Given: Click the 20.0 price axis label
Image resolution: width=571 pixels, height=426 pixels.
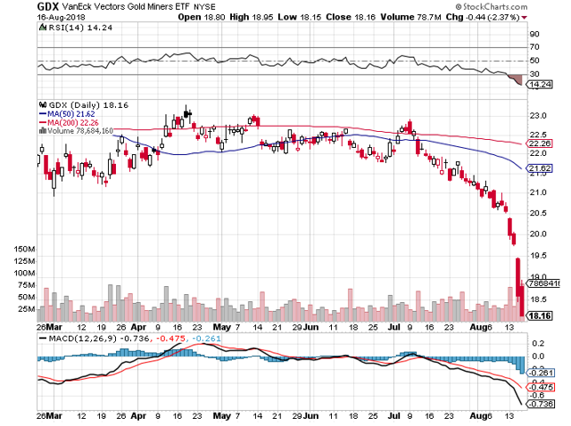Looking at the screenshot, I should point(538,233).
